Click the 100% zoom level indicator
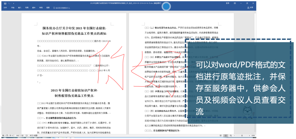The height and width of the screenshot is (139, 296). pos(253,135)
